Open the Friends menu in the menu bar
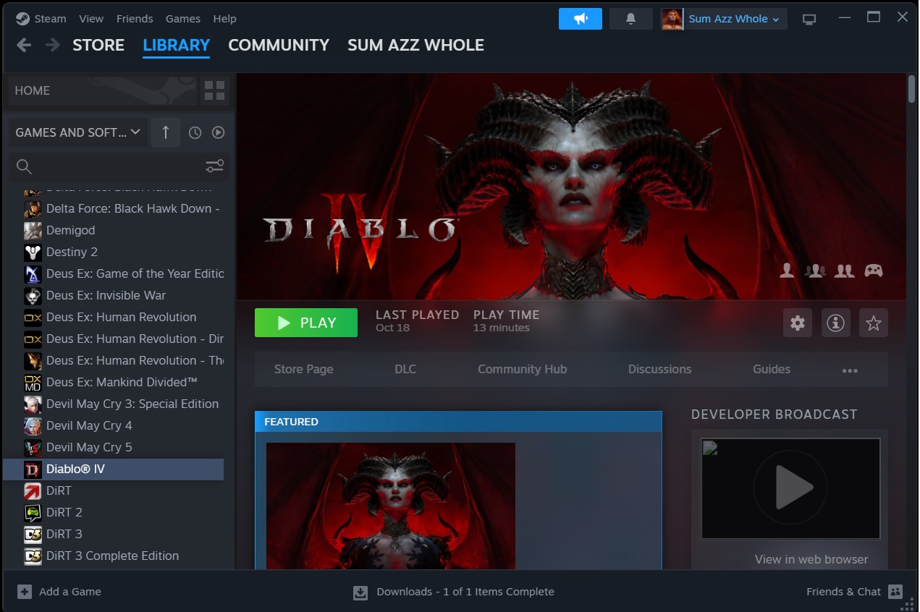Screen dimensions: 920x612 [x=135, y=18]
